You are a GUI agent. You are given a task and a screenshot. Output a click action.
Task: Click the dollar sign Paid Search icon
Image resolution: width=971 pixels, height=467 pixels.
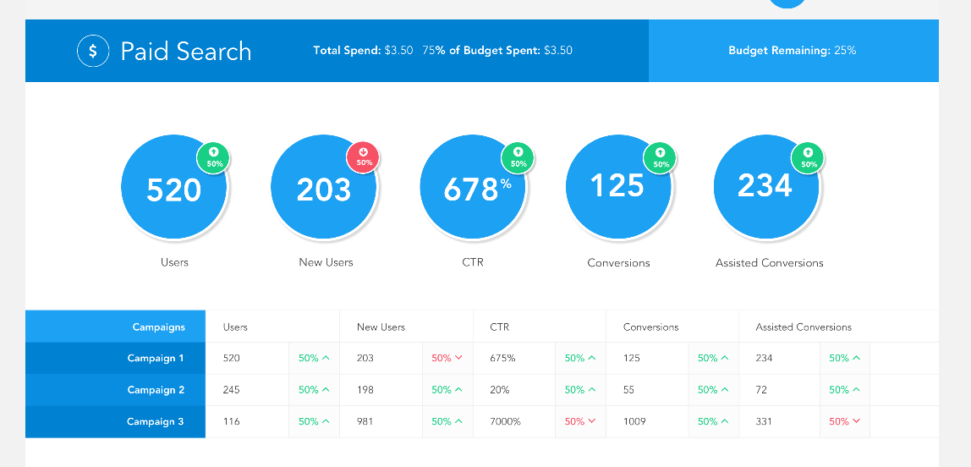click(93, 51)
